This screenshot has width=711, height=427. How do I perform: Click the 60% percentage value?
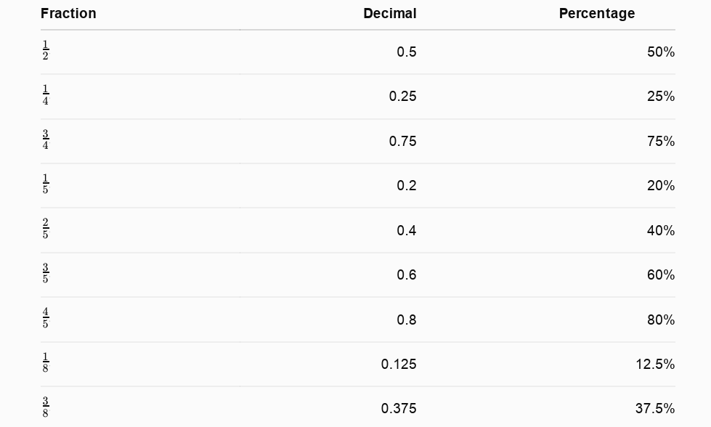pyautogui.click(x=661, y=274)
